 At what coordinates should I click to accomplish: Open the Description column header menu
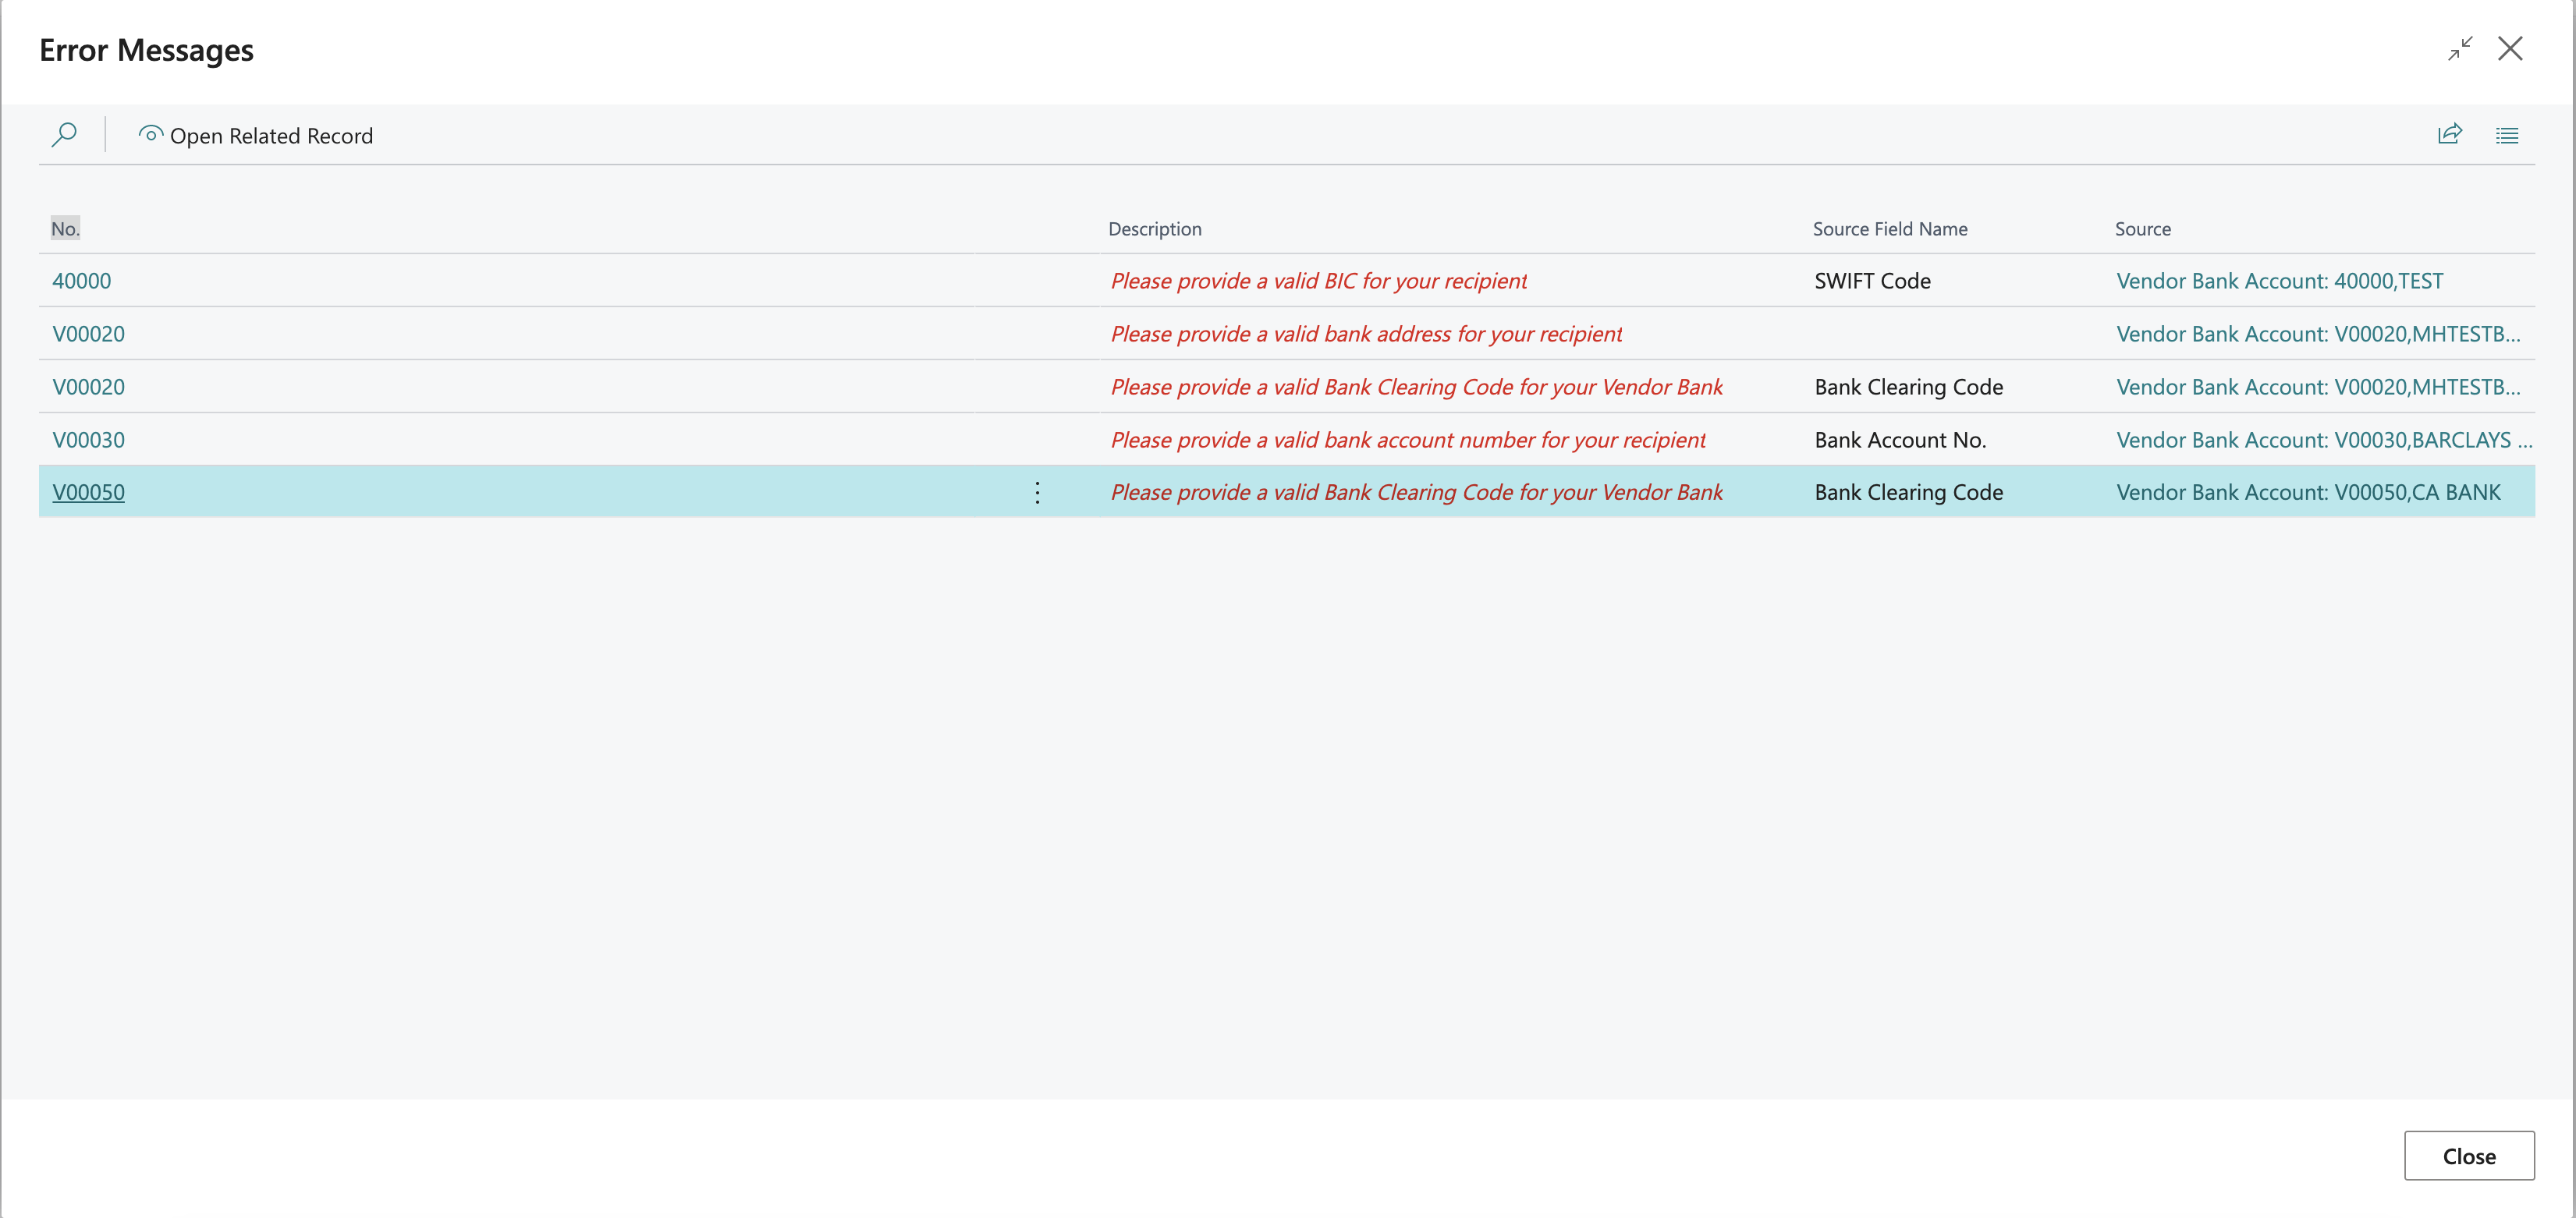point(1155,228)
